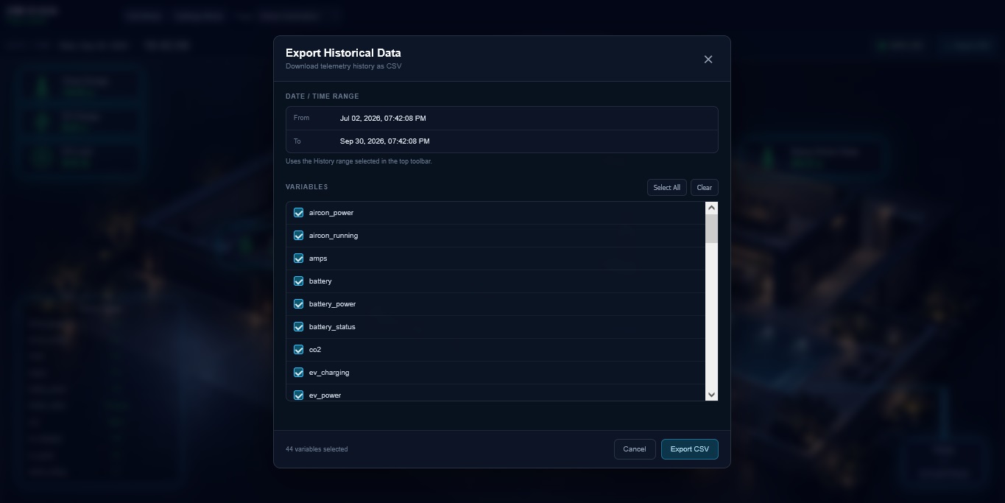This screenshot has width=1005, height=503.
Task: Uncheck the aircon_power checkbox
Action: click(299, 213)
